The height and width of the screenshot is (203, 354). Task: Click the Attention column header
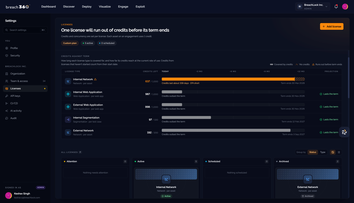click(x=95, y=161)
